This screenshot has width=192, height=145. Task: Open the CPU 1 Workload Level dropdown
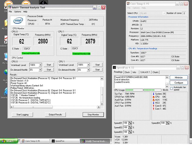coord(88,65)
